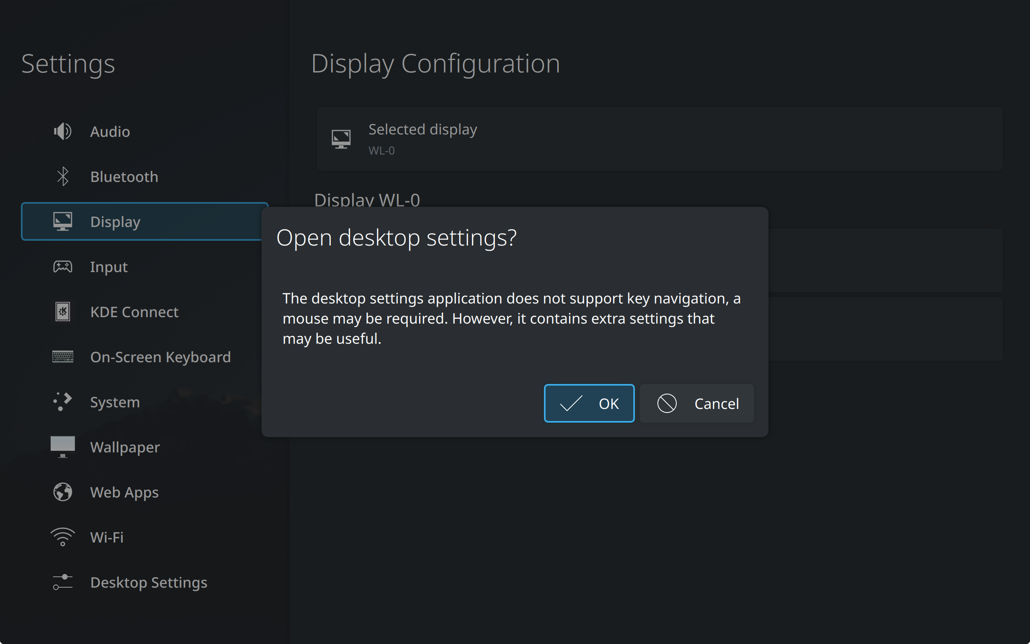This screenshot has width=1030, height=644.
Task: Open Desktop Settings label
Action: pos(148,582)
